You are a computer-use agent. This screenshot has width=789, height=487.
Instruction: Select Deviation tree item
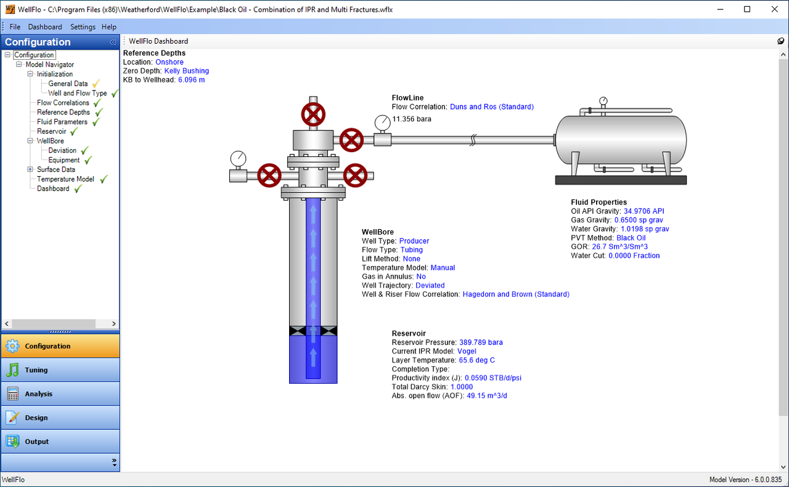point(63,150)
